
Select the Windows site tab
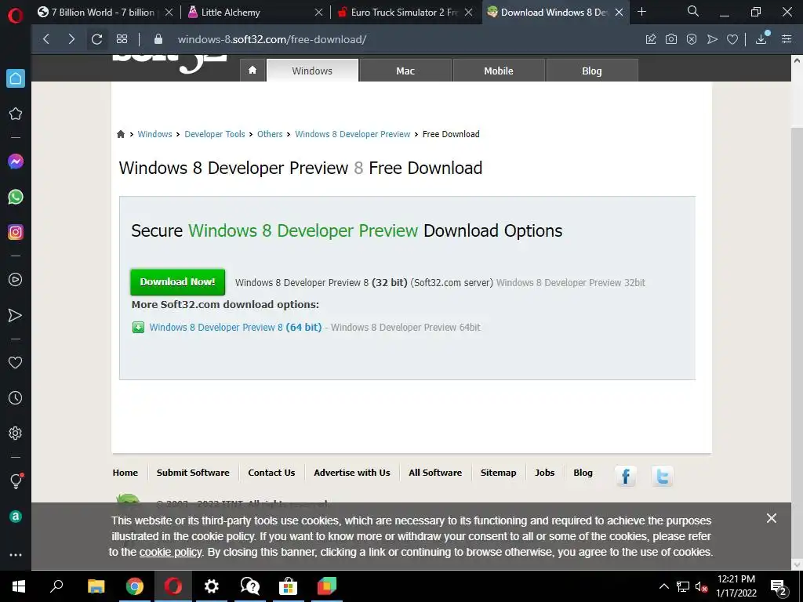tap(312, 71)
